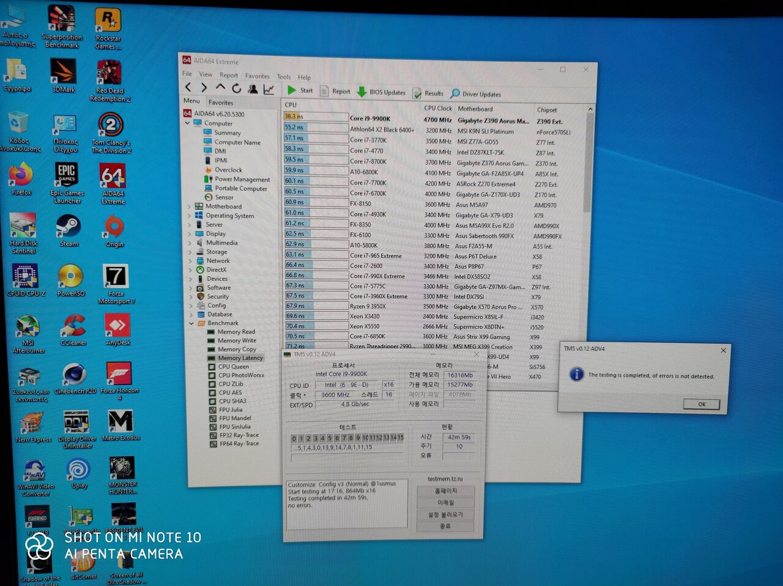The image size is (783, 586).
Task: Click the Back arrow in AIDA64 toolbar
Action: click(x=188, y=87)
